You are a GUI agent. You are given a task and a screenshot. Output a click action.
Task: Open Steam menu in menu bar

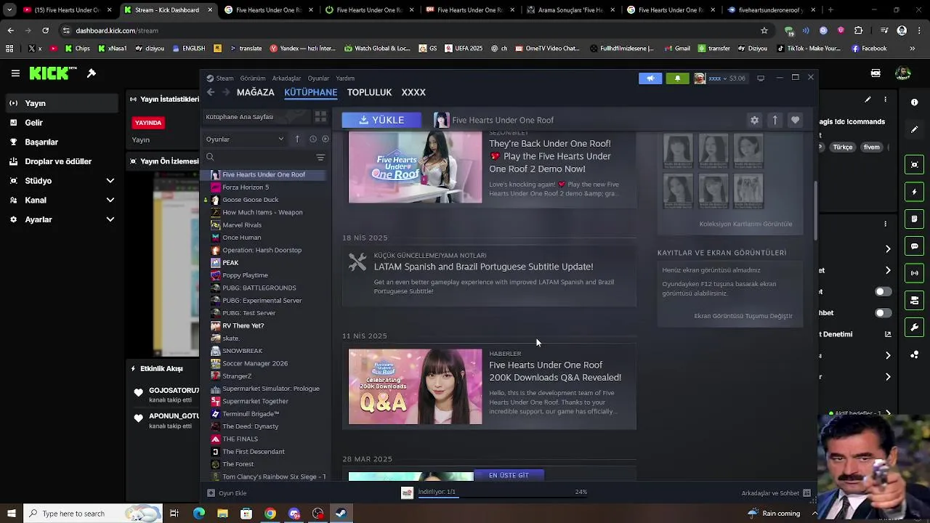point(225,78)
